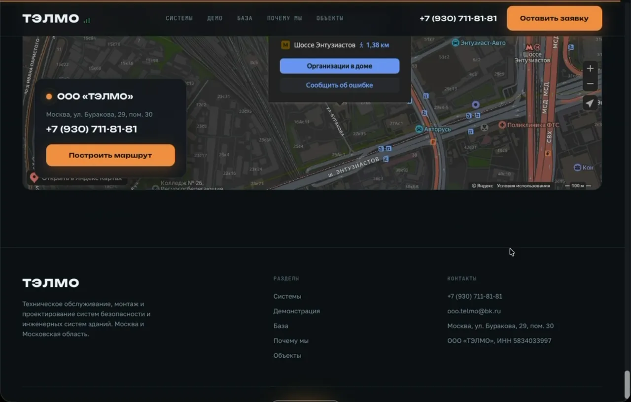Click the Энтузиаст-Авто map marker
631x402 pixels.
tap(456, 43)
